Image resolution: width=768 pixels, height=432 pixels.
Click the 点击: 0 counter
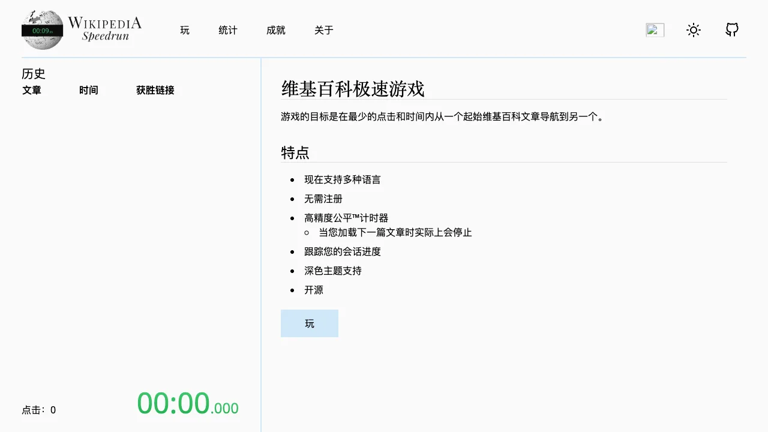pyautogui.click(x=39, y=410)
